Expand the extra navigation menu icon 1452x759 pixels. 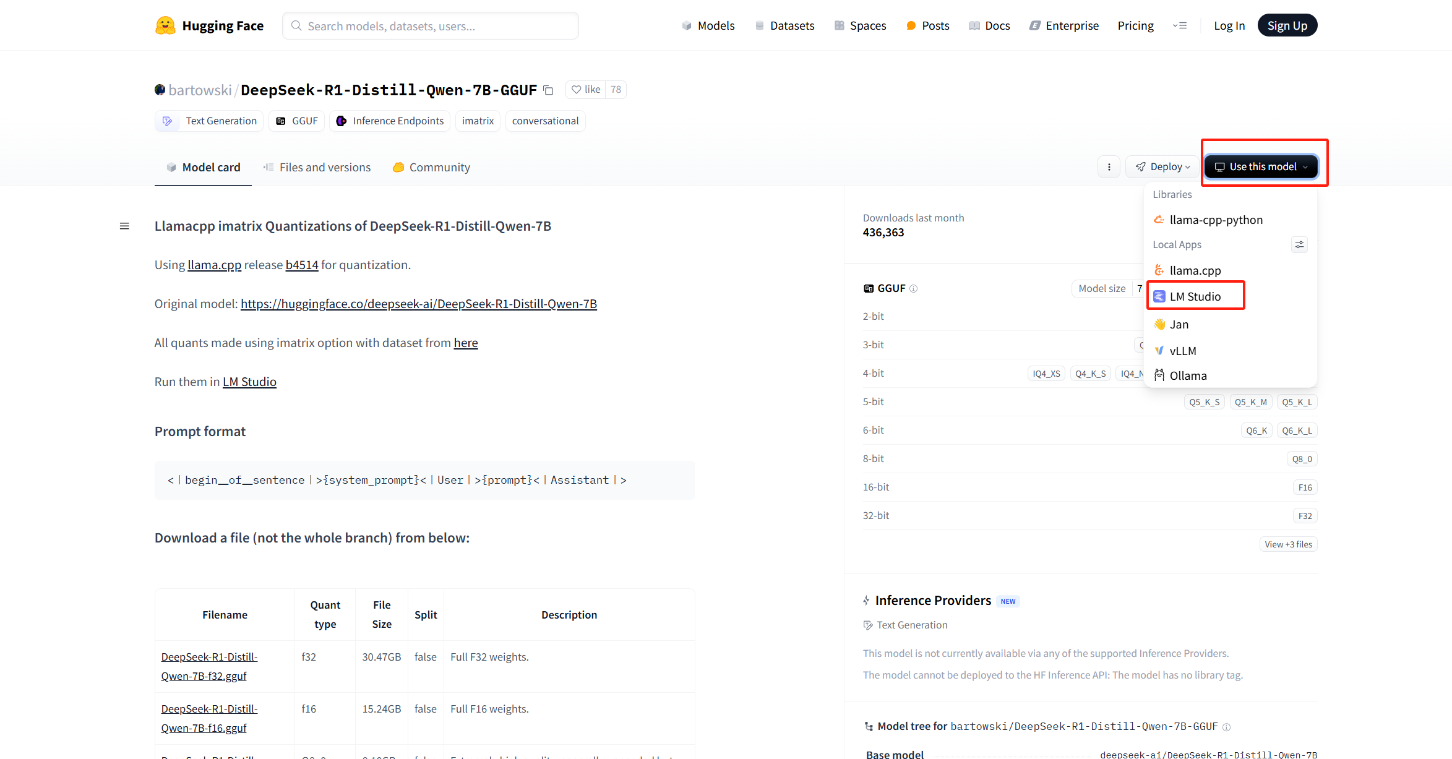[x=1180, y=25]
